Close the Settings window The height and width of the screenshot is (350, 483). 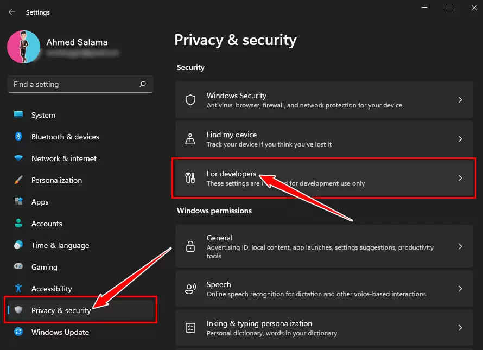pyautogui.click(x=474, y=8)
